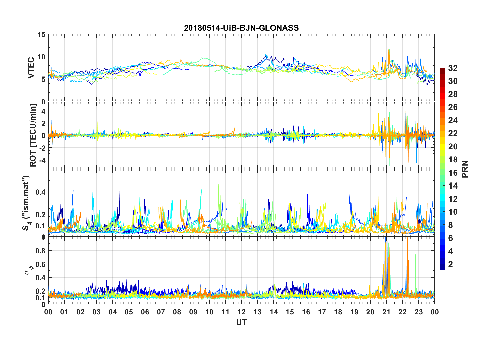Click colorbar tick label 32
The width and height of the screenshot is (483, 338).
coord(453,68)
